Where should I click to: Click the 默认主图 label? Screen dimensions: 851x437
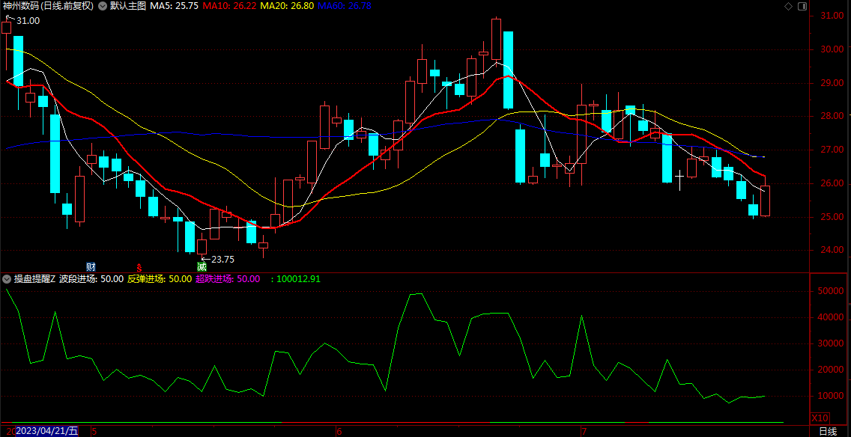(x=128, y=7)
